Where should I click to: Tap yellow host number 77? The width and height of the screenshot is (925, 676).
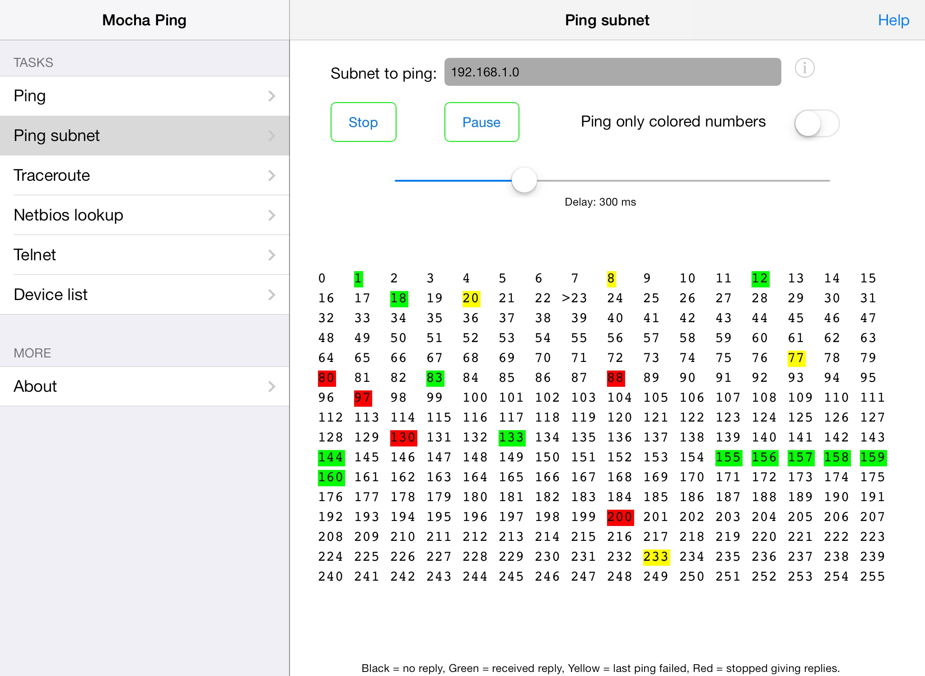point(796,358)
